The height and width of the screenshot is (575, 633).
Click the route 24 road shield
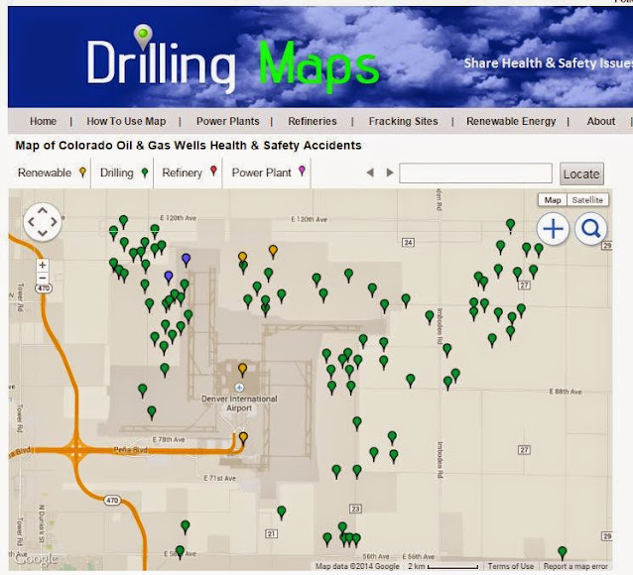coord(408,243)
